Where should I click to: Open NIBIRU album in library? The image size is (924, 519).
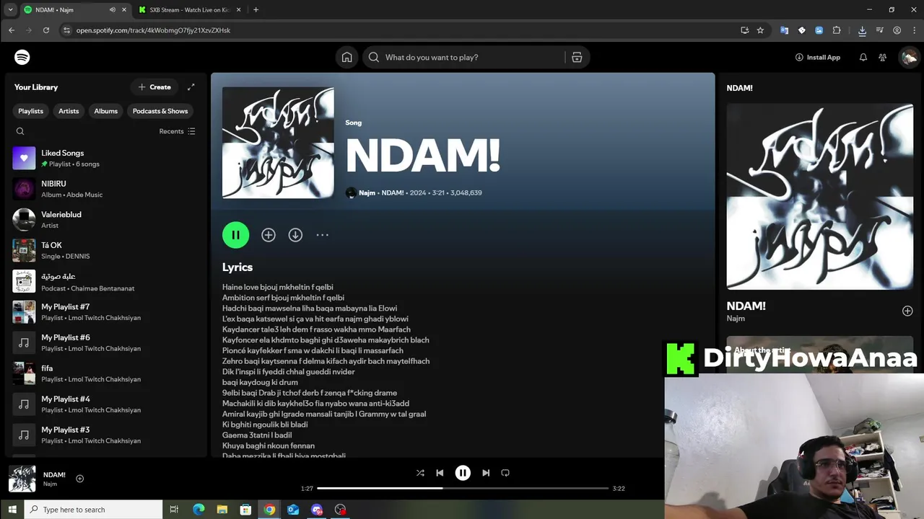[106, 189]
